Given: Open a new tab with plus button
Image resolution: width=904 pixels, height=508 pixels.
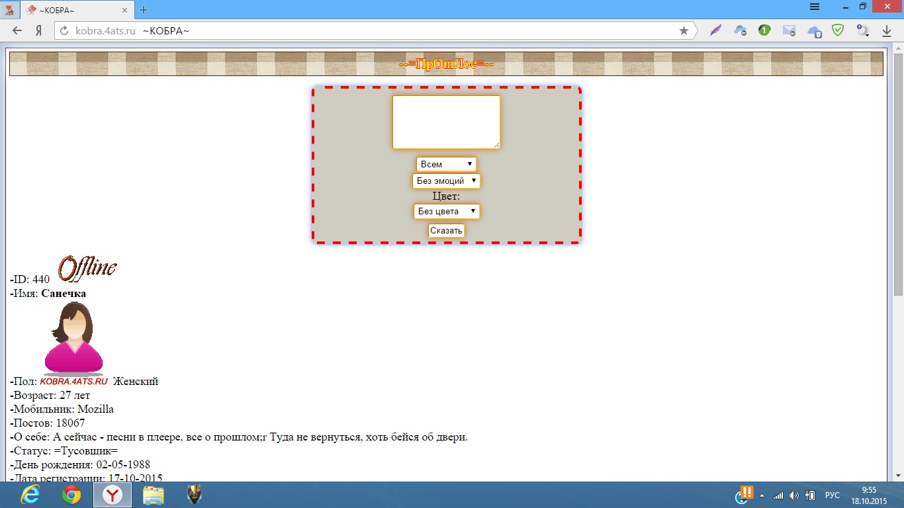Looking at the screenshot, I should click(x=144, y=10).
